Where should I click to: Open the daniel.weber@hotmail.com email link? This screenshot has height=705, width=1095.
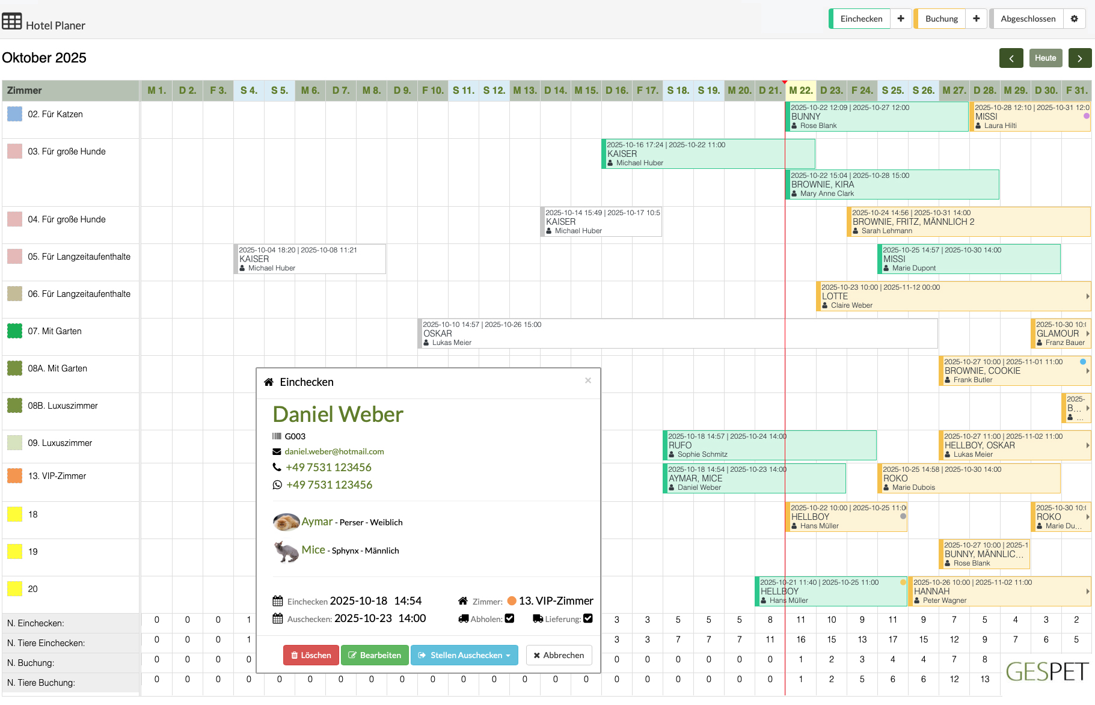click(334, 451)
